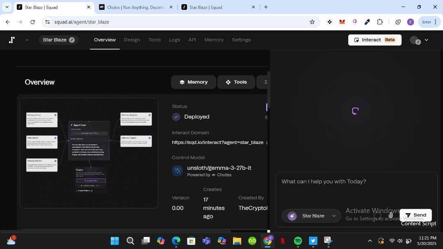The height and width of the screenshot is (249, 443).
Task: Click the purple Chrome profile E avatar
Action: click(411, 22)
